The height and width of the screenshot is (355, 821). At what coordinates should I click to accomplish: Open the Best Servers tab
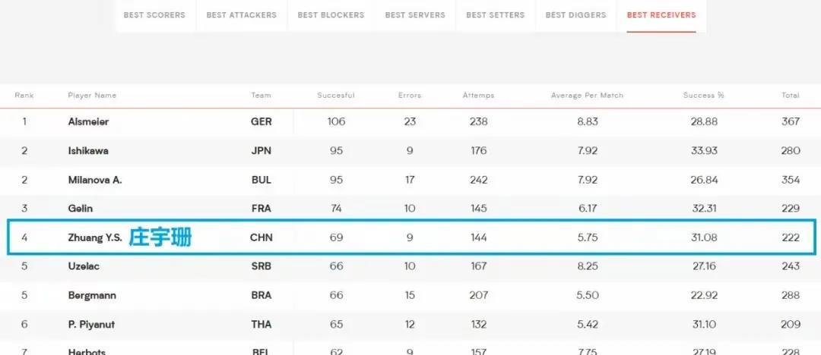click(x=415, y=15)
